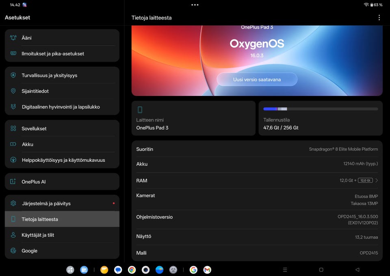Tap the Sovellukset apps grid icon
This screenshot has height=276, width=390.
pos(13,128)
